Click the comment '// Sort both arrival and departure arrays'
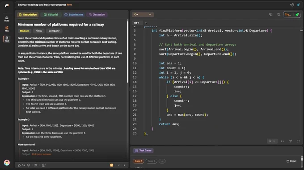The width and height of the screenshot is (304, 170). tap(198, 45)
